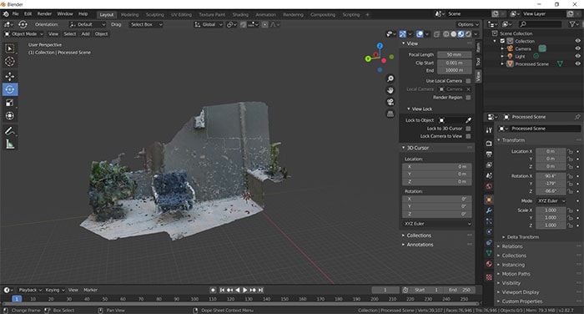Switch to the Sculpting workspace tab
Screen dimensions: 584x314
(x=155, y=14)
